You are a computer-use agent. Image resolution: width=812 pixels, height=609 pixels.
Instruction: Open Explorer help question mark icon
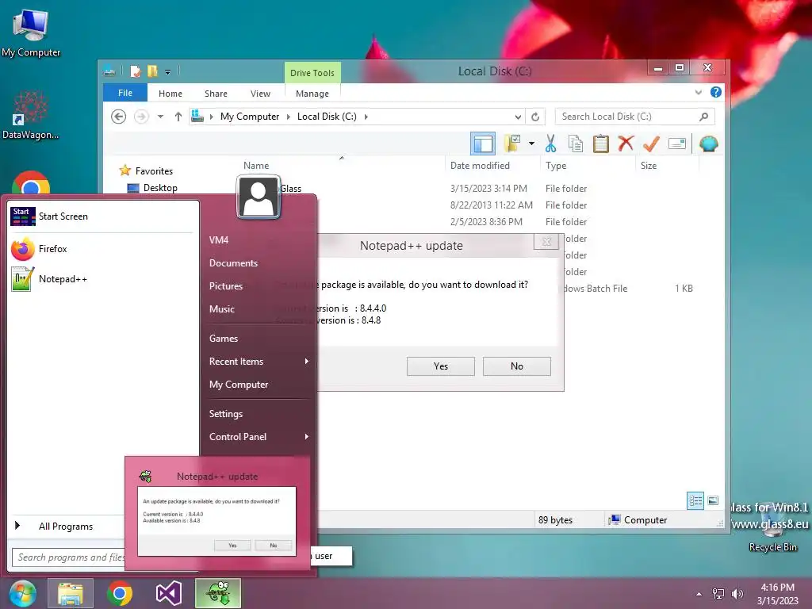pos(716,92)
